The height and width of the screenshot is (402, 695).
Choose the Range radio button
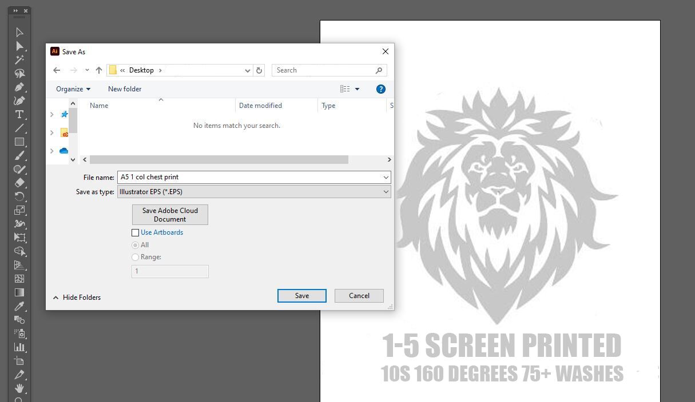pos(136,257)
